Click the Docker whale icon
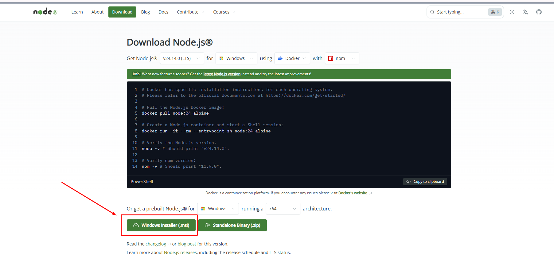This screenshot has height=255, width=554. pyautogui.click(x=280, y=58)
